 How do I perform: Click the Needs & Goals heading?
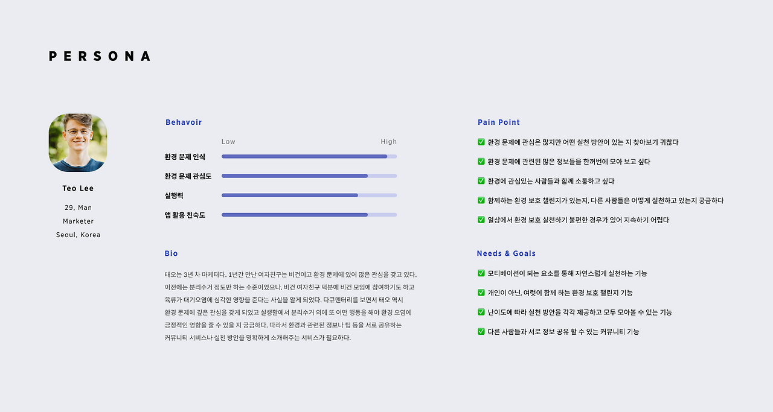(x=506, y=253)
